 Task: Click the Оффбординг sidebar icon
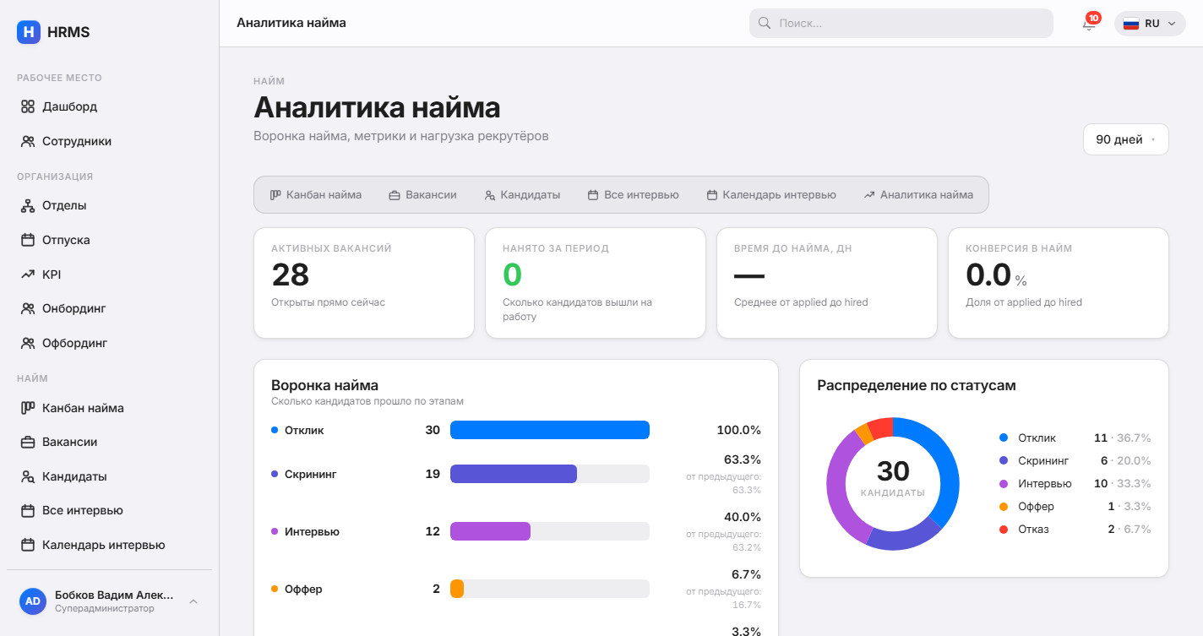coord(28,343)
